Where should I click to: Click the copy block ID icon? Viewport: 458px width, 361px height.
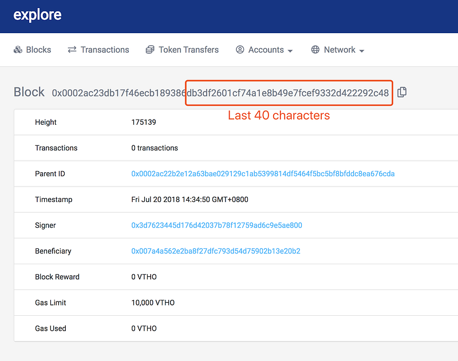pyautogui.click(x=402, y=92)
